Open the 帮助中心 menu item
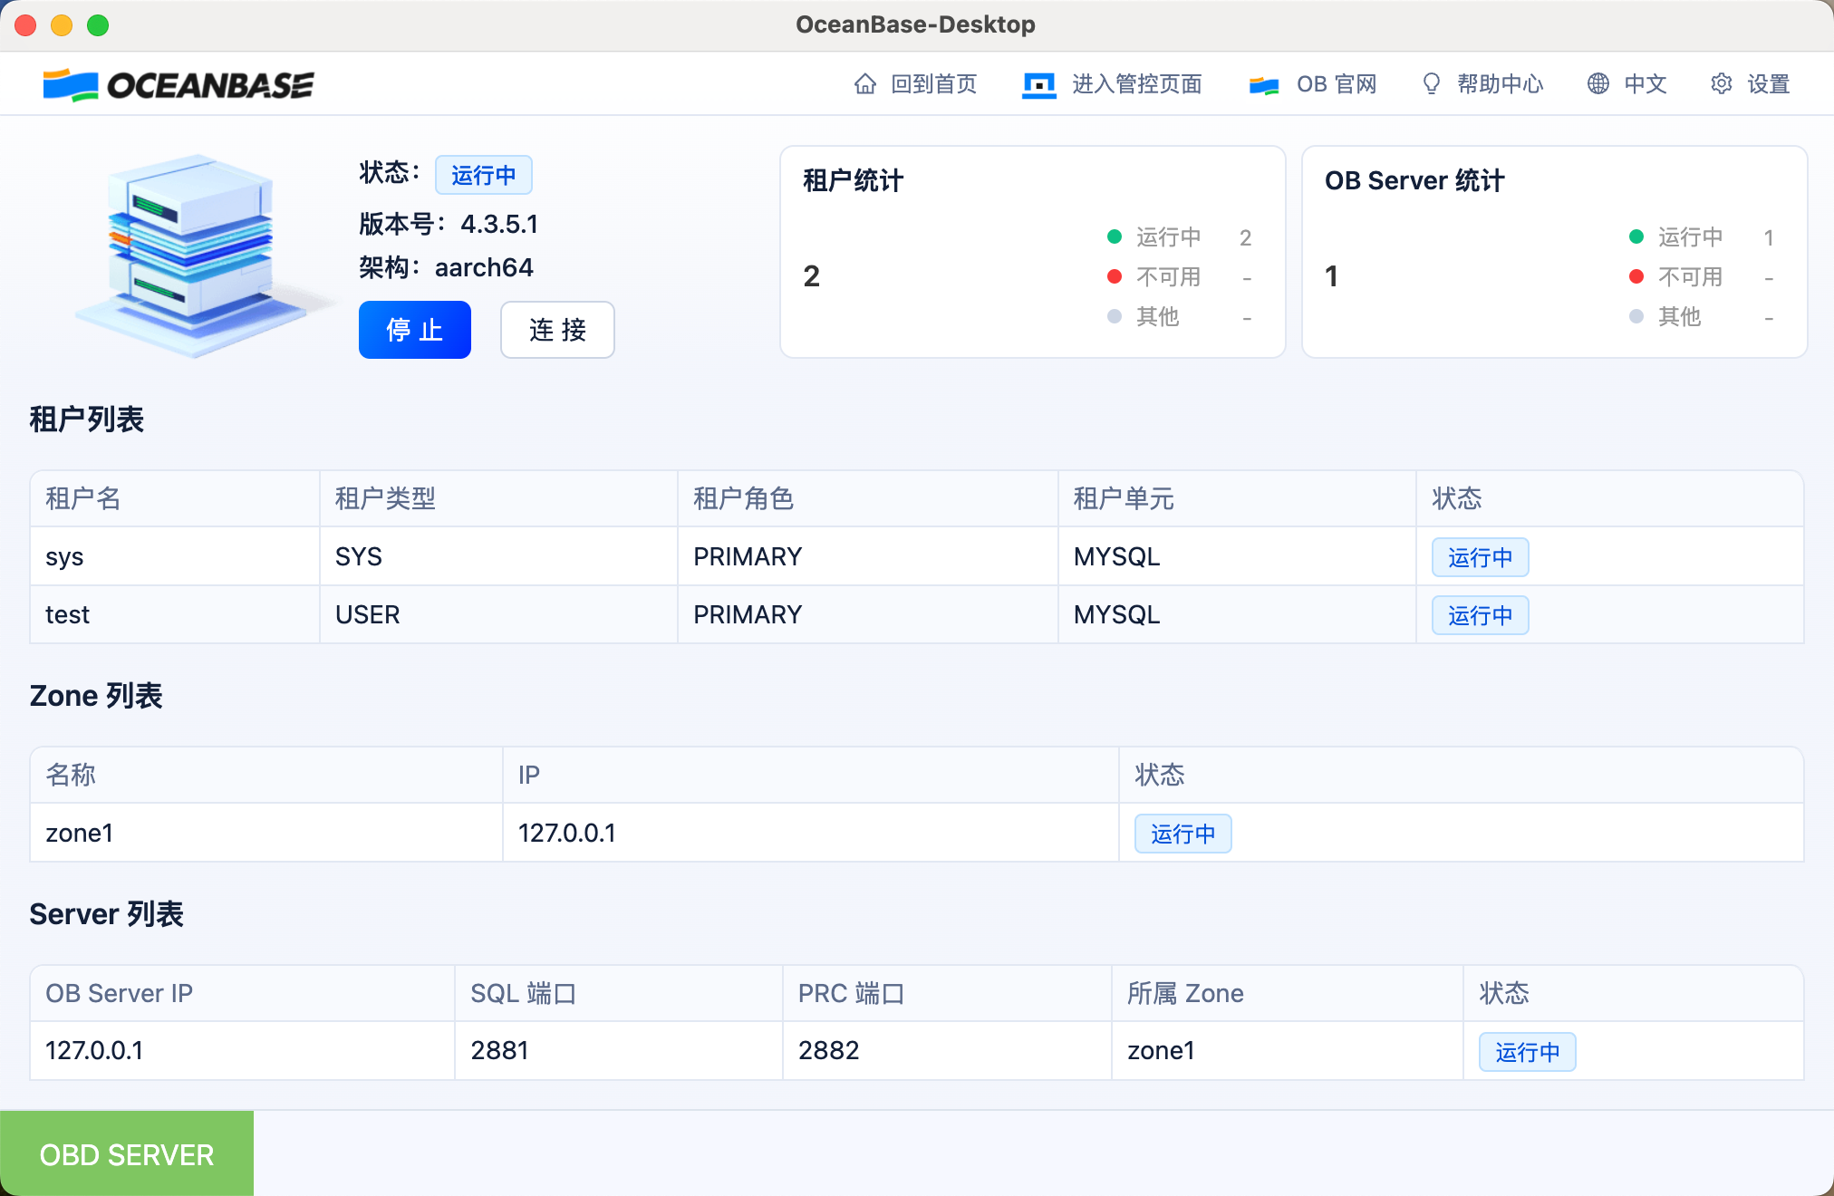This screenshot has height=1196, width=1834. [1500, 84]
